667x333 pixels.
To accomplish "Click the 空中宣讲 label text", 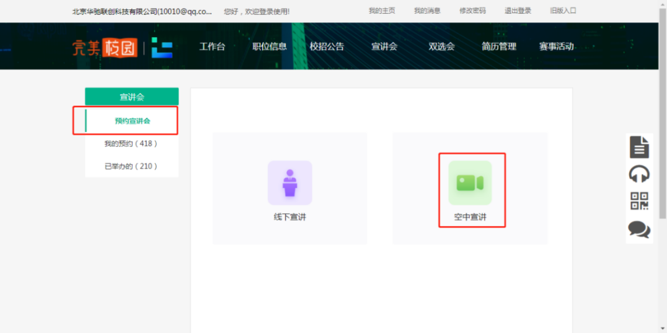I will point(470,217).
